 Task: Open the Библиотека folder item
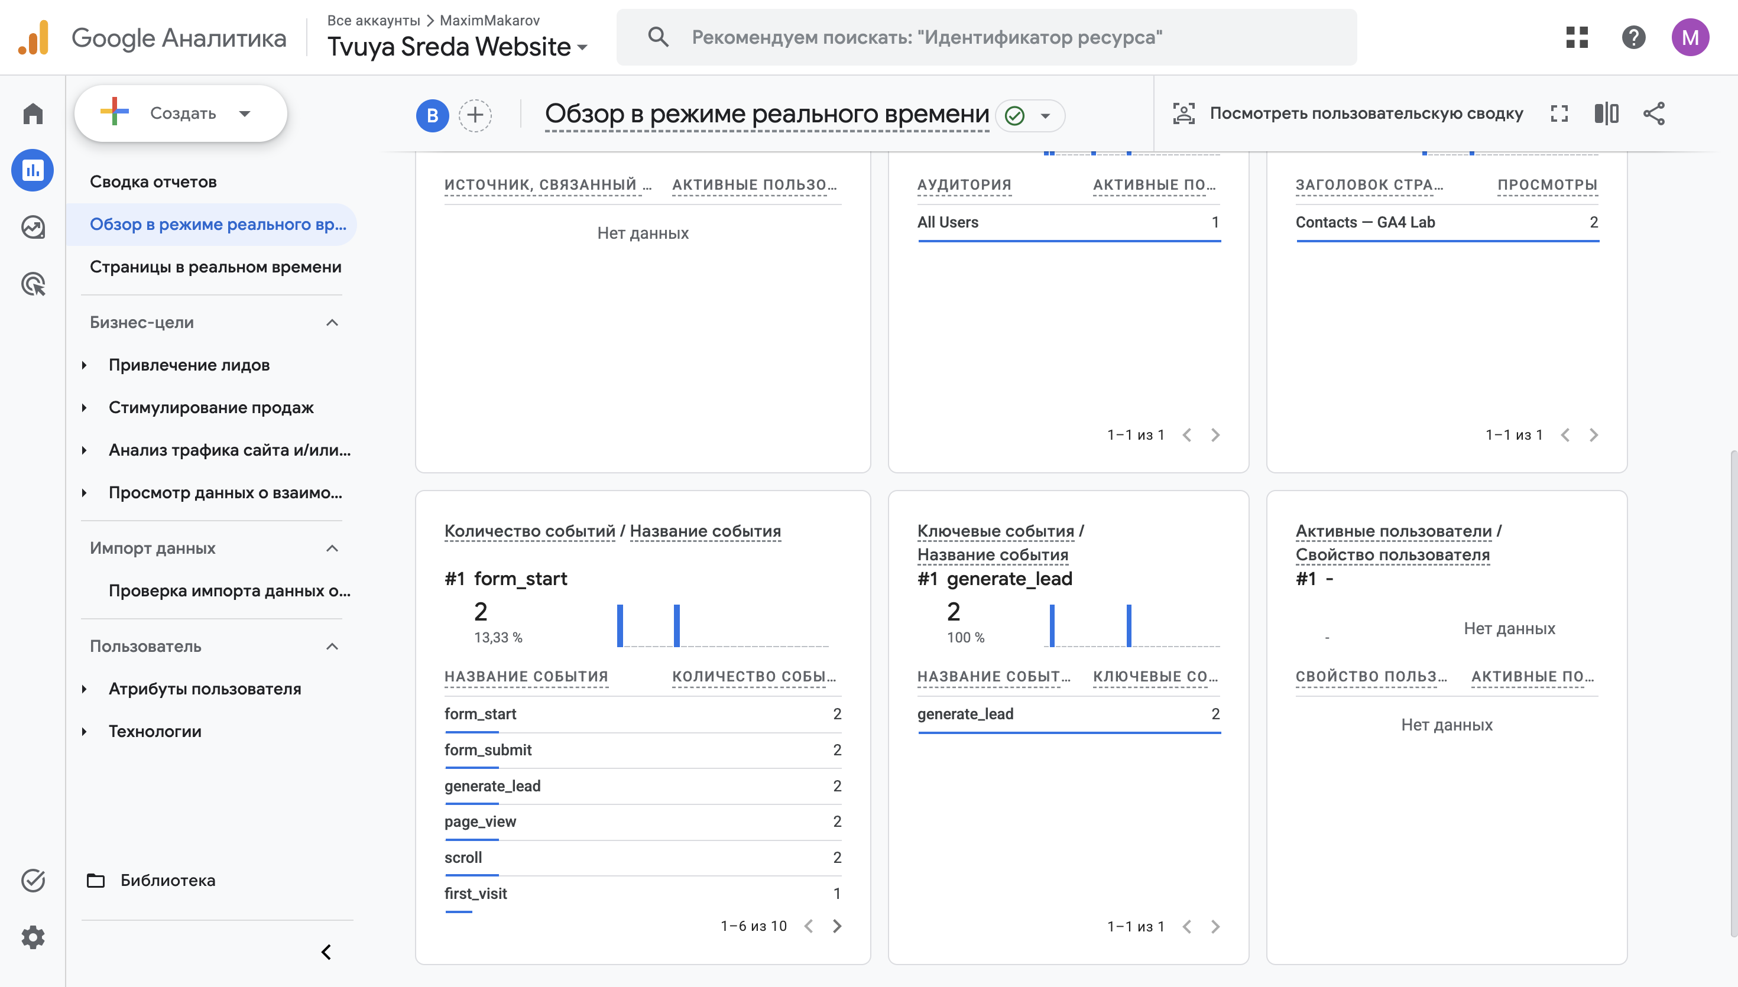[152, 880]
